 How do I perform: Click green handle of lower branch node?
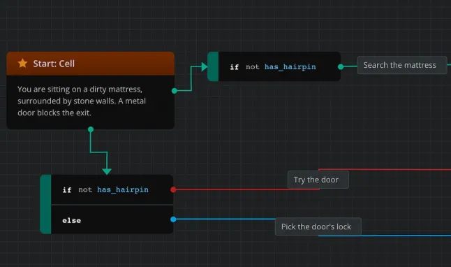click(x=45, y=204)
